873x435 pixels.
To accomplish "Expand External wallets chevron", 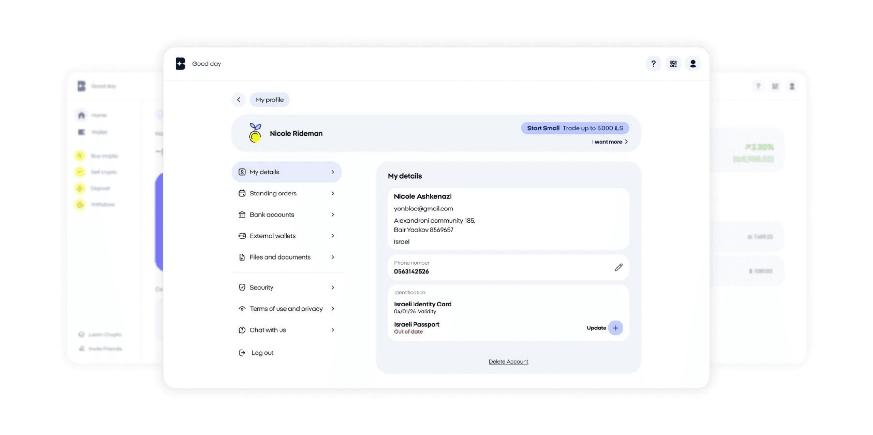I will (332, 236).
